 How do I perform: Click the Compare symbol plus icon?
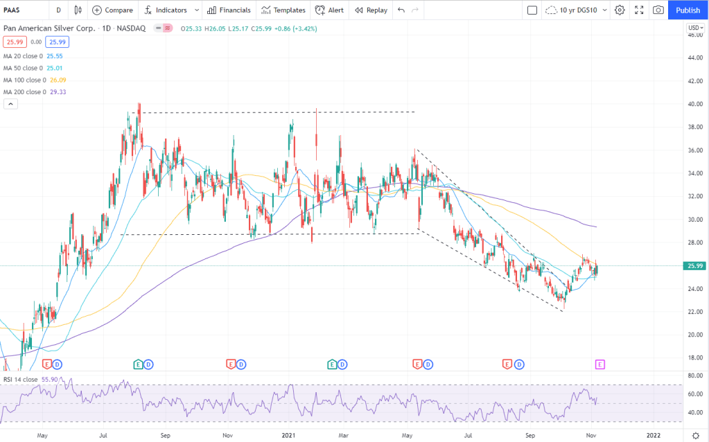tap(97, 10)
